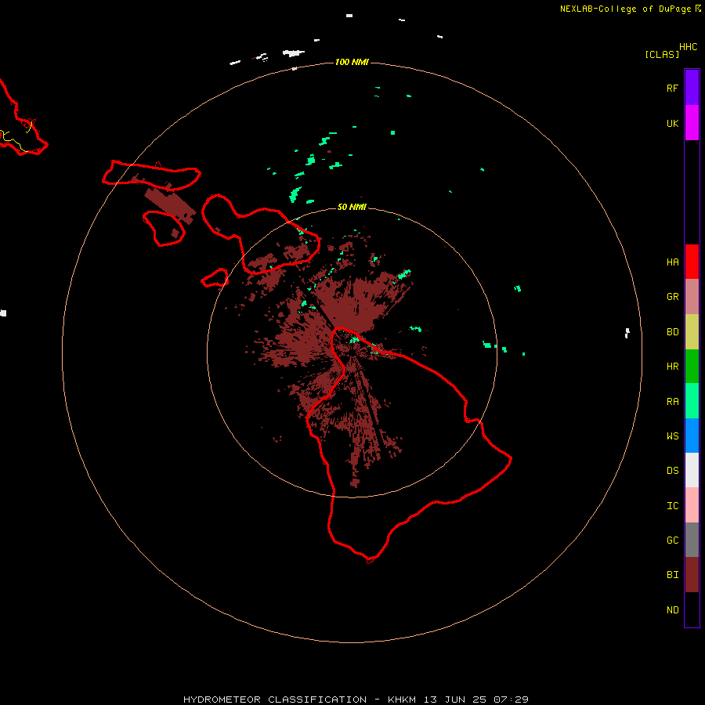Click the DS legend label

(x=673, y=470)
